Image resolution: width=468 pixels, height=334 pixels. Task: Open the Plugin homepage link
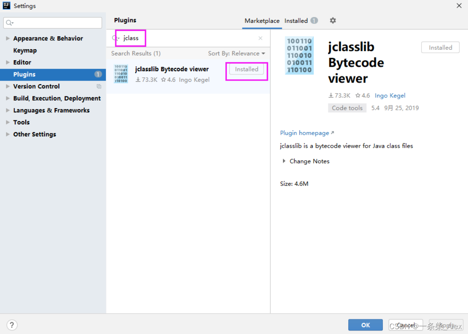(307, 133)
